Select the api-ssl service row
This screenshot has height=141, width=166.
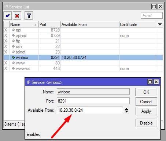(83, 36)
